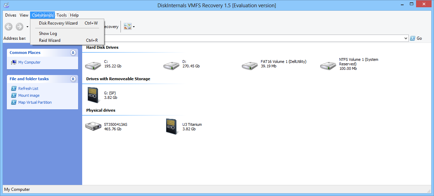Click the G: (SP) label text
Image resolution: width=434 pixels, height=196 pixels.
pos(110,93)
